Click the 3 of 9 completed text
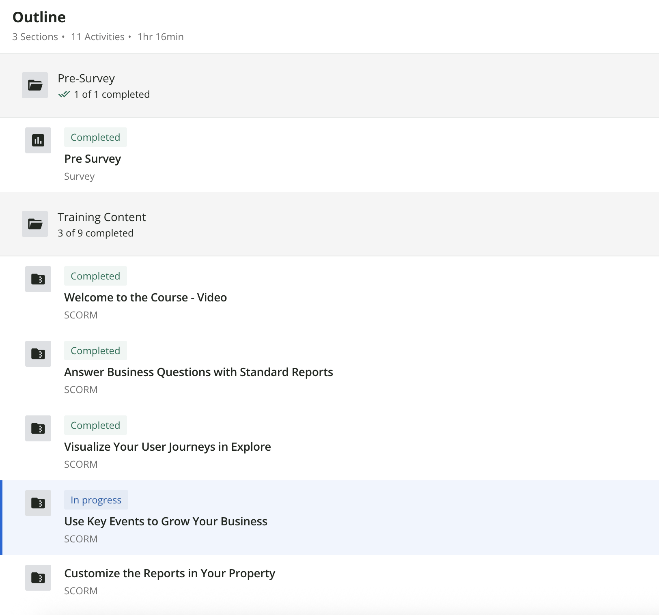659x615 pixels. (x=95, y=233)
